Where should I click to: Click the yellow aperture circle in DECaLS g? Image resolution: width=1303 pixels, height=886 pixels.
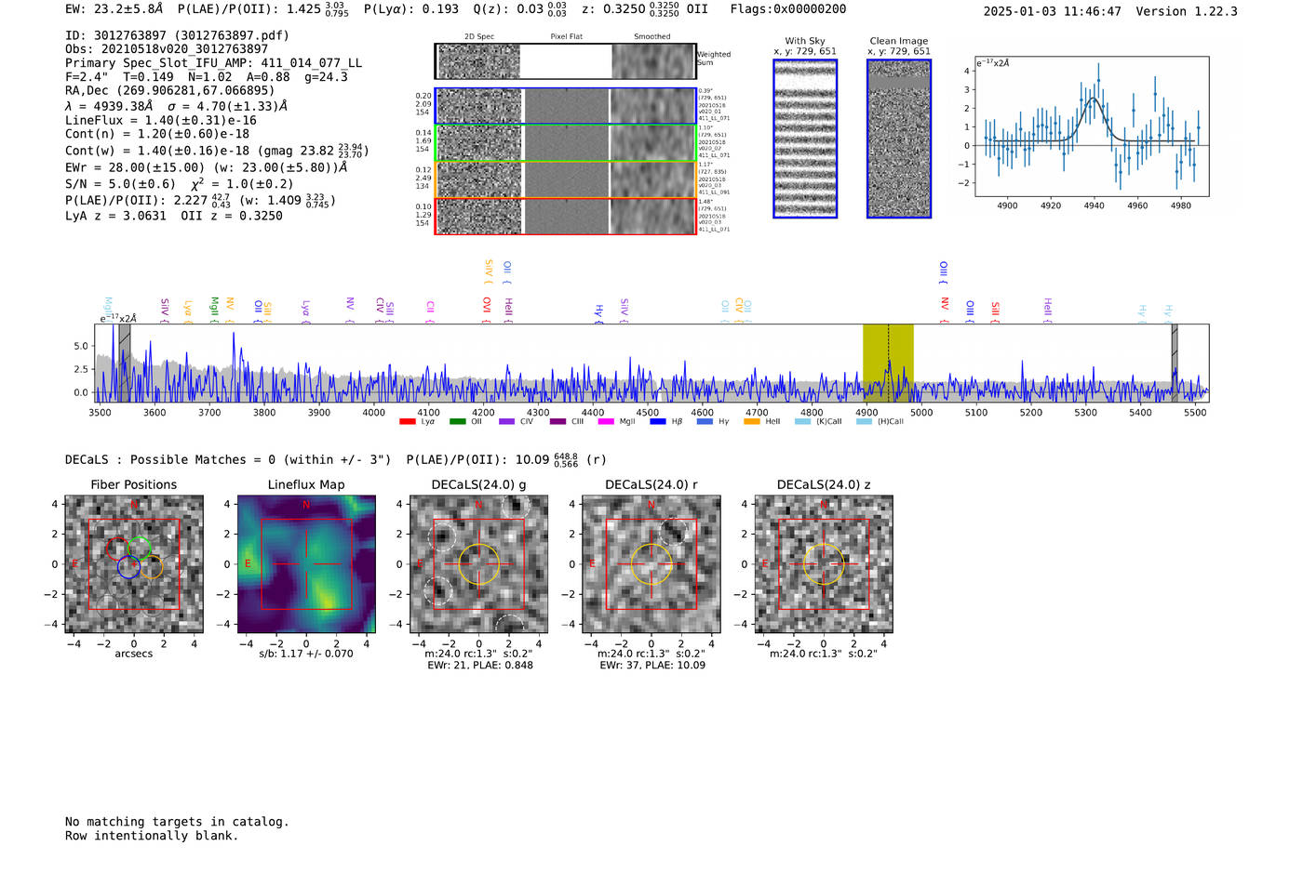click(479, 564)
